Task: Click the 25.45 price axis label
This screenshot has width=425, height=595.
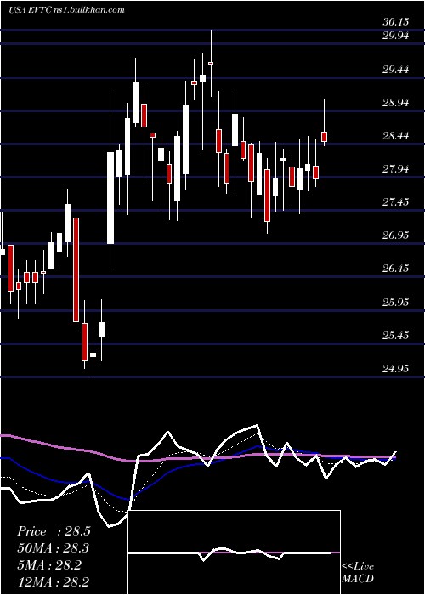Action: point(395,336)
